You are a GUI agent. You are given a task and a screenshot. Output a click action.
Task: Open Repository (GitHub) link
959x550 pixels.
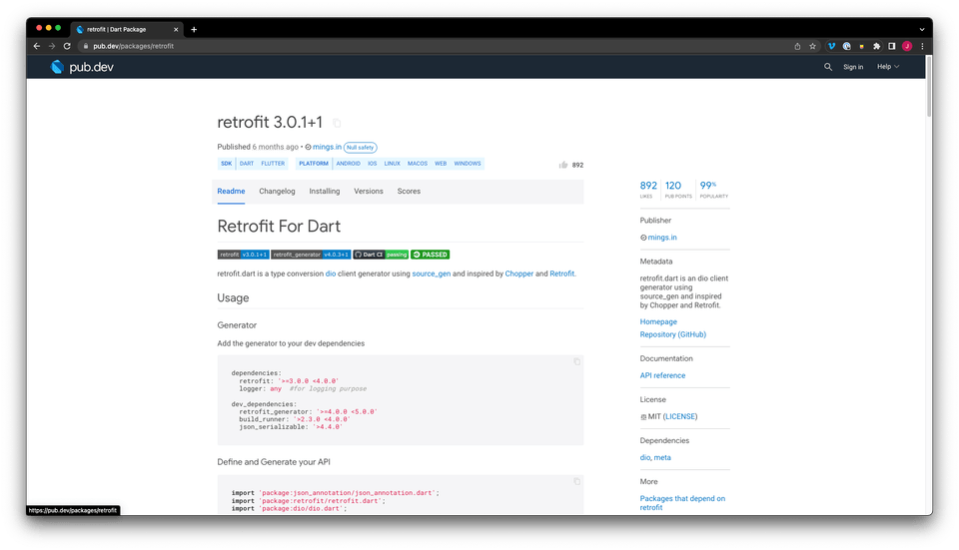[672, 334]
